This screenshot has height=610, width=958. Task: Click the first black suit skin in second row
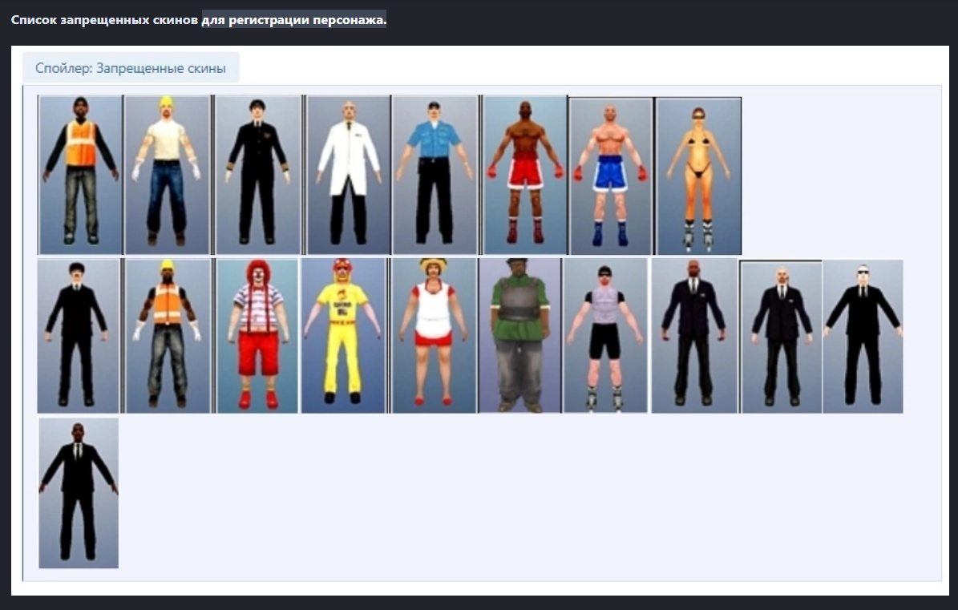78,335
